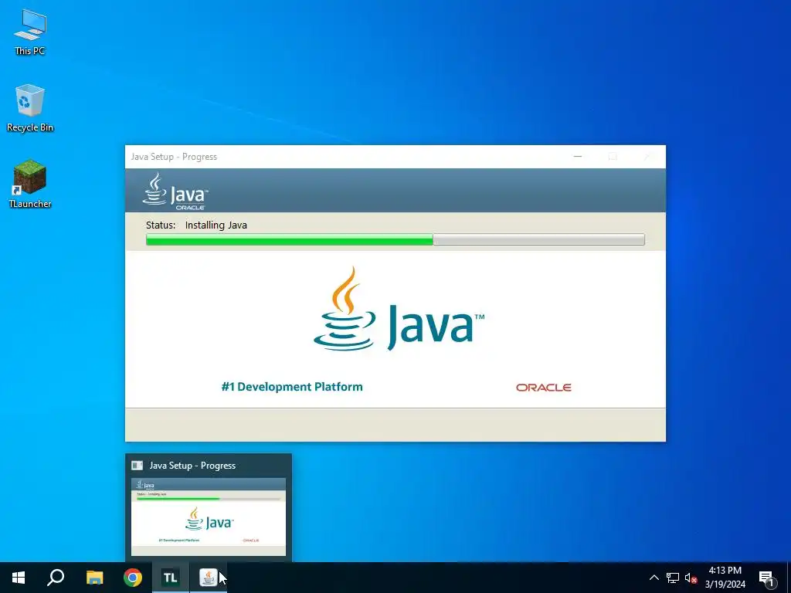Click the '#1 Development Platform' text
This screenshot has height=593, width=791.
pyautogui.click(x=292, y=387)
